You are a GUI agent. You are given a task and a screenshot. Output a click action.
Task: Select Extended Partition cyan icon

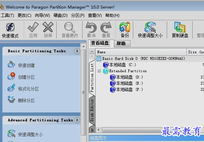click(x=106, y=71)
